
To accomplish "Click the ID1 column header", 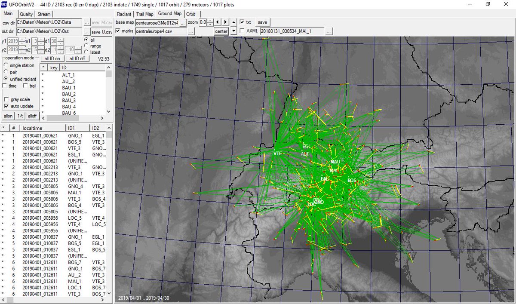I will click(77, 128).
